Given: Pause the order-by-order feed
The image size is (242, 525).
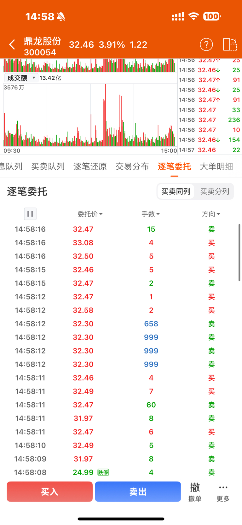Looking at the screenshot, I should tap(30, 214).
